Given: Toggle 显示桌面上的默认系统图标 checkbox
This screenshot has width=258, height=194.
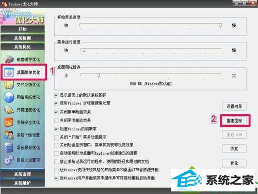Looking at the screenshot, I should coord(56,95).
